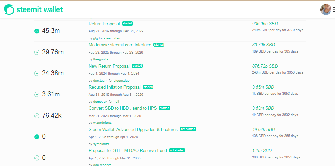335x166 pixels.
Task: Visit steem.dao receiver under New Return Proposal
Action: tap(121, 81)
